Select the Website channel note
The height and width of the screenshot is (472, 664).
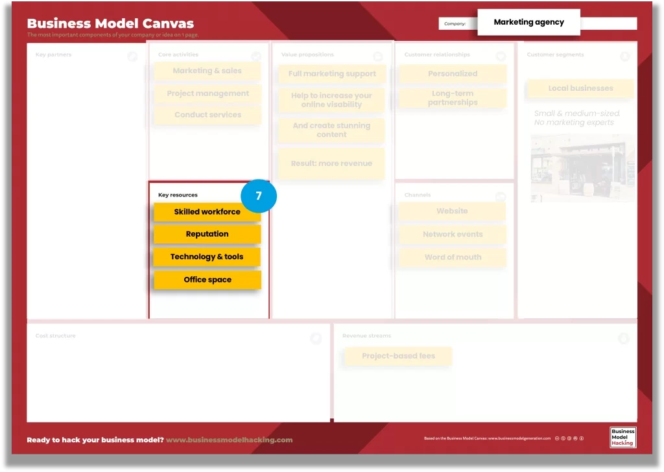(452, 211)
